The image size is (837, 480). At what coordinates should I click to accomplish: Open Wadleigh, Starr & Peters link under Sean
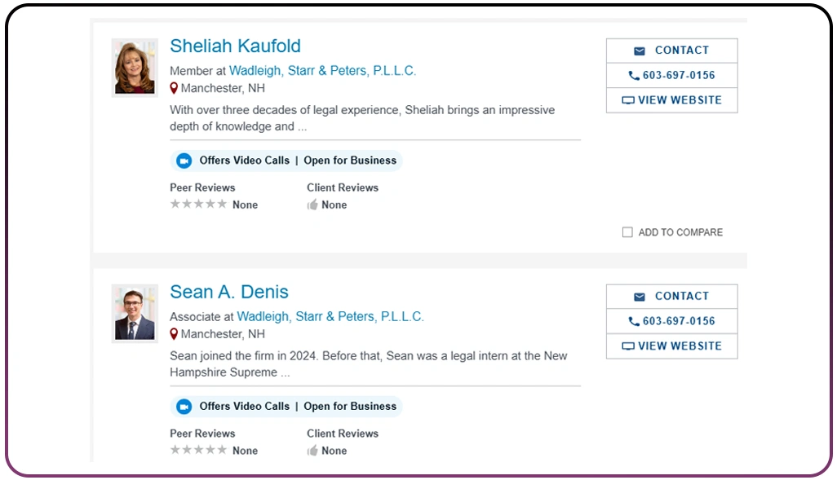point(330,316)
